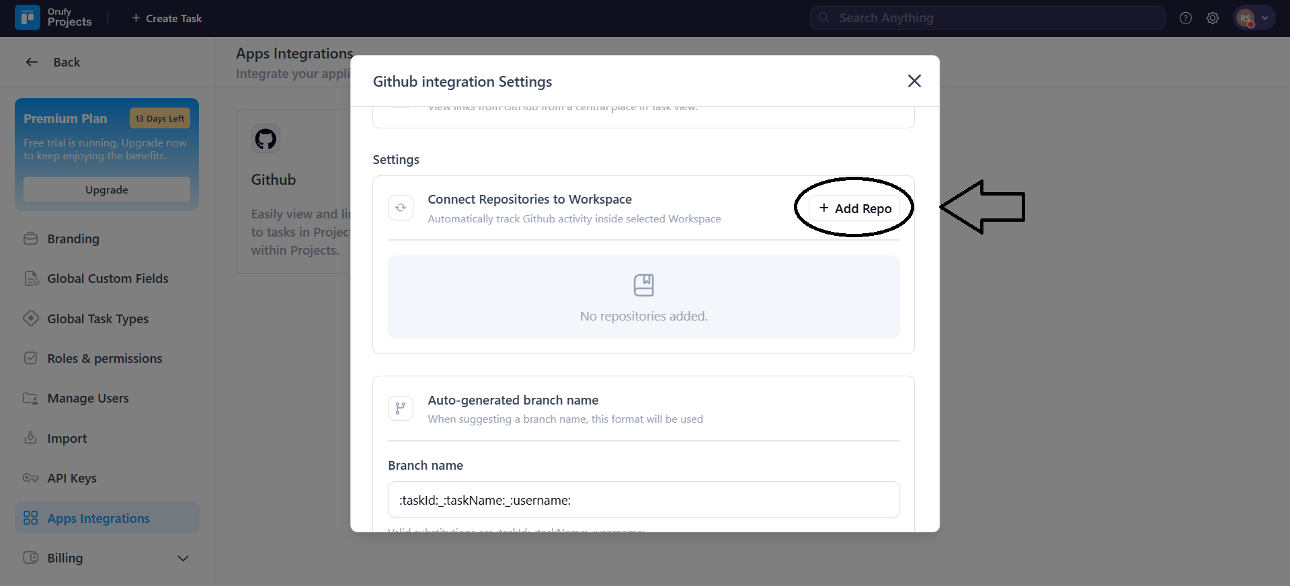1290x586 pixels.
Task: Go to Roles & permissions
Action: (104, 358)
